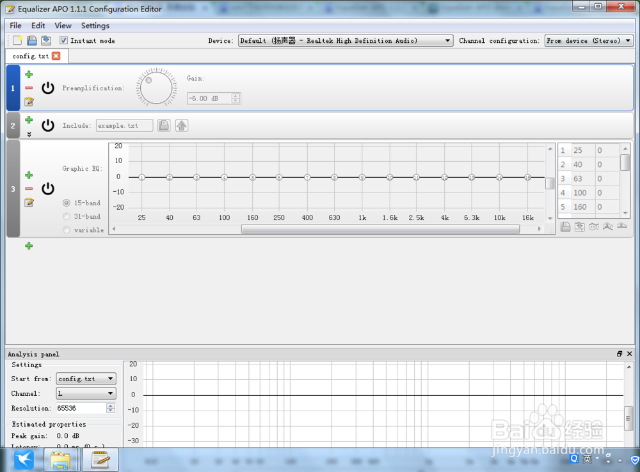The image size is (640, 472).
Task: Open the Device dropdown
Action: pyautogui.click(x=346, y=40)
